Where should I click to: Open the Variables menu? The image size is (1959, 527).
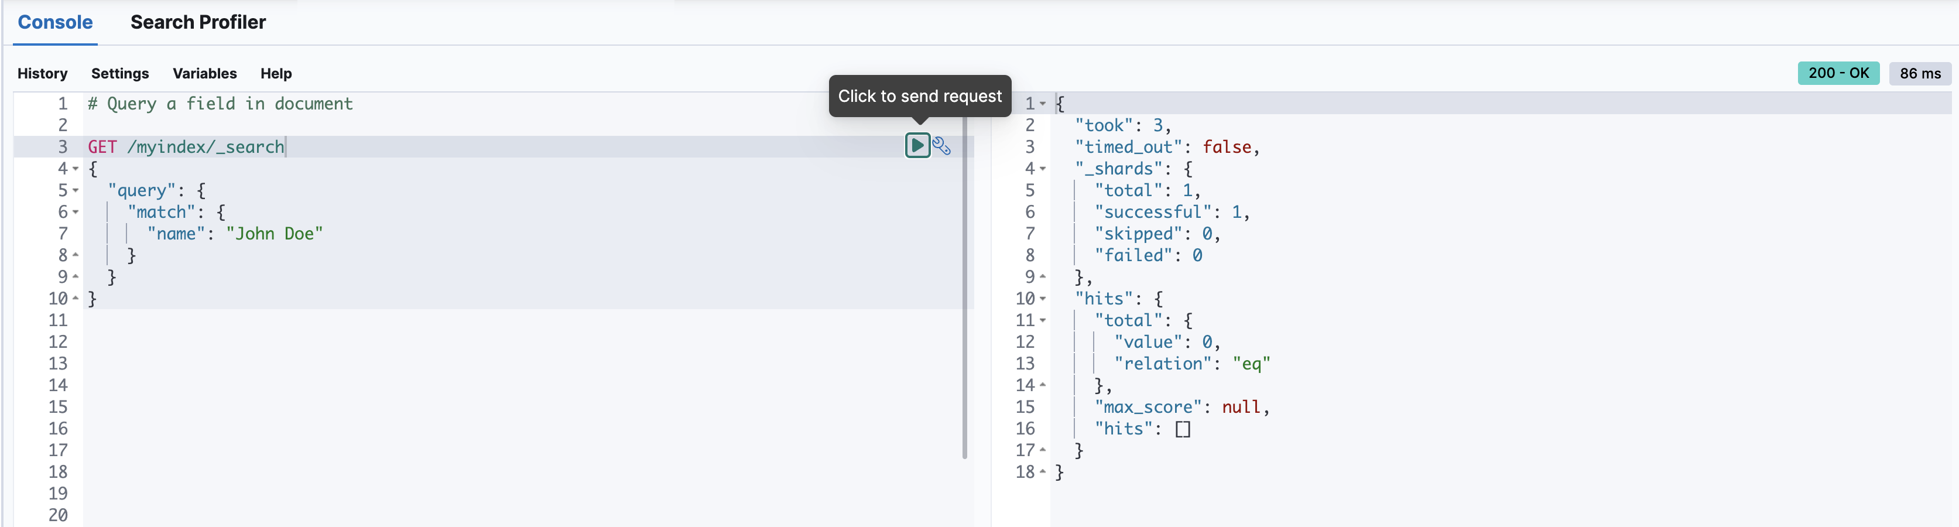pyautogui.click(x=204, y=74)
